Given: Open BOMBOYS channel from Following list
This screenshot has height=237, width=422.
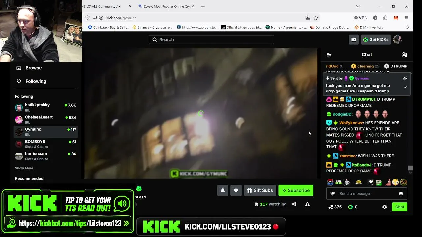Looking at the screenshot, I should [46, 144].
